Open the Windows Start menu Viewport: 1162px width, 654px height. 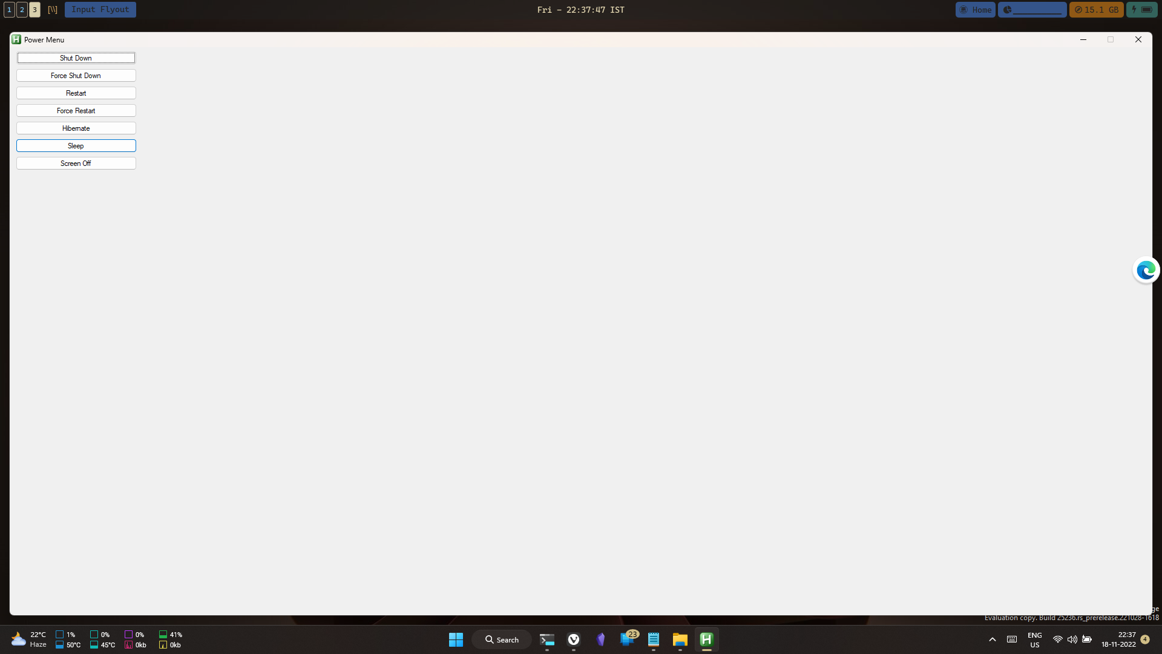click(x=456, y=639)
